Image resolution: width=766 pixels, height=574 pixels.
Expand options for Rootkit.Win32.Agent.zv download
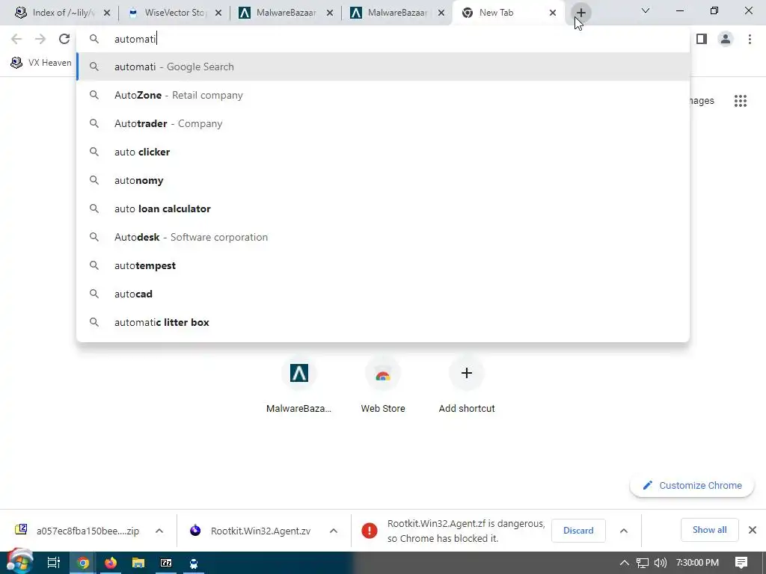pyautogui.click(x=333, y=531)
